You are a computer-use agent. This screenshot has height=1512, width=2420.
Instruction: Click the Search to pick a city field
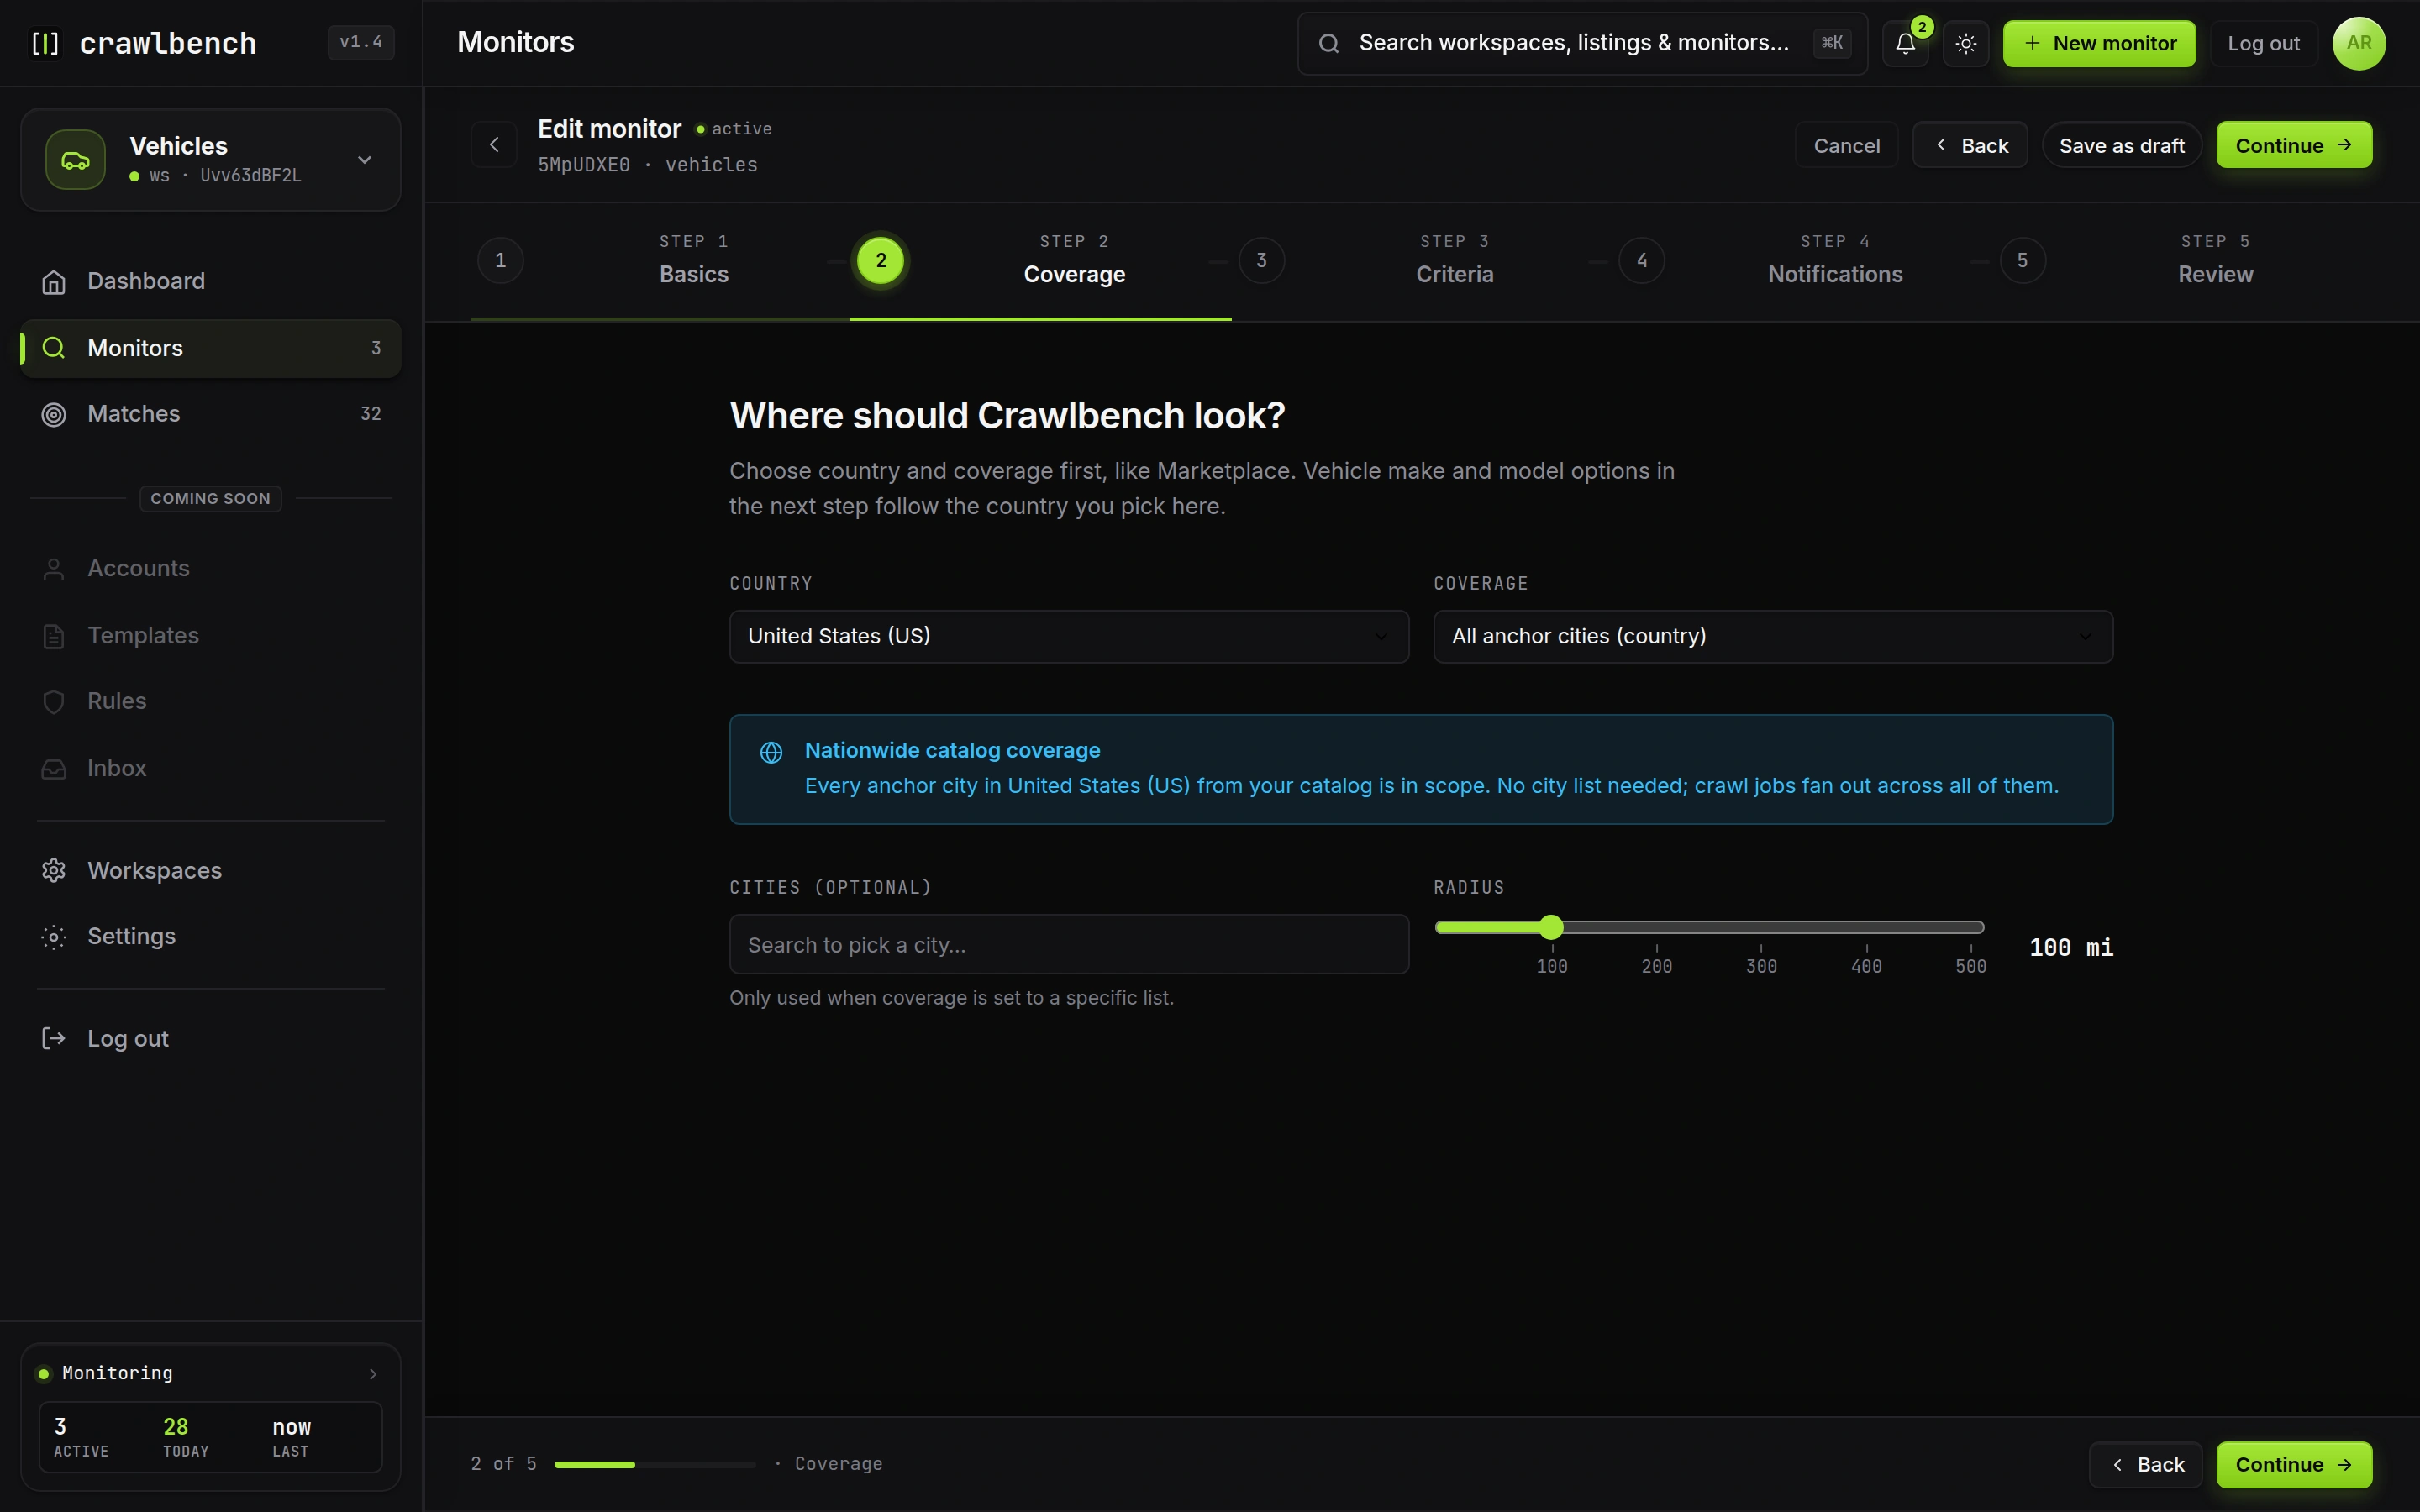pos(1069,945)
